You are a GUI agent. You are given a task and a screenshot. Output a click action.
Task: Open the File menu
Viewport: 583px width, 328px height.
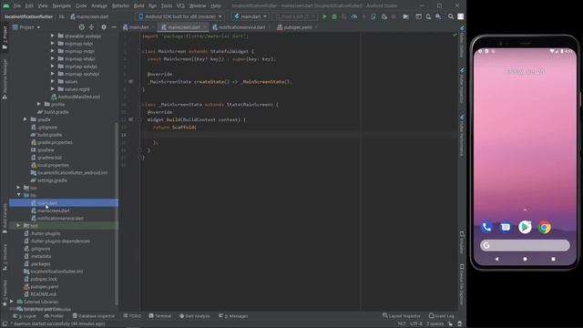17,6
